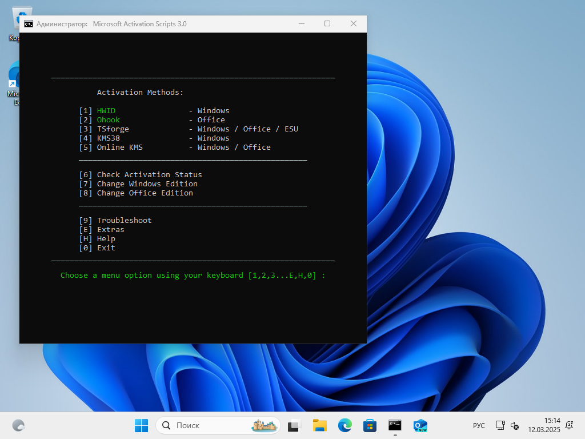Click the TSforge option text
This screenshot has height=439, width=585.
coord(113,129)
